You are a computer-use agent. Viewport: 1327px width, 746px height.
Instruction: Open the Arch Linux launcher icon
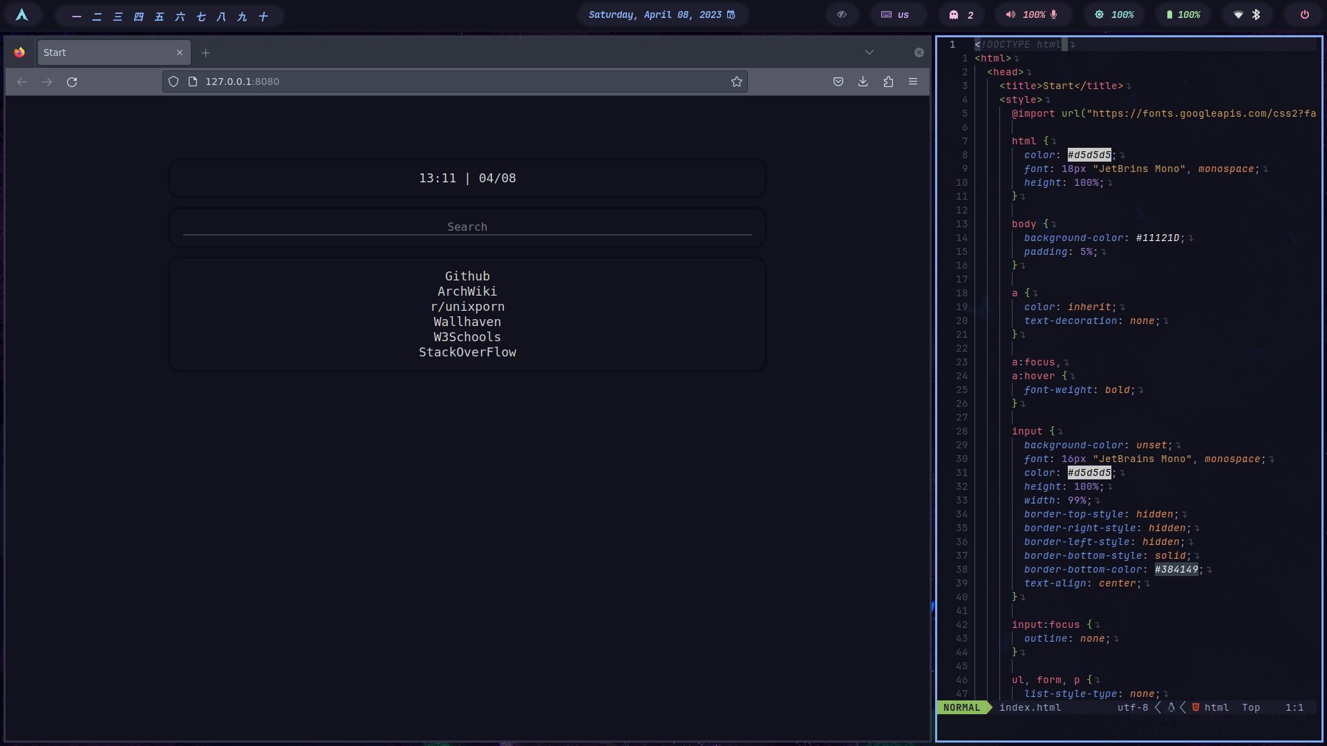(22, 15)
